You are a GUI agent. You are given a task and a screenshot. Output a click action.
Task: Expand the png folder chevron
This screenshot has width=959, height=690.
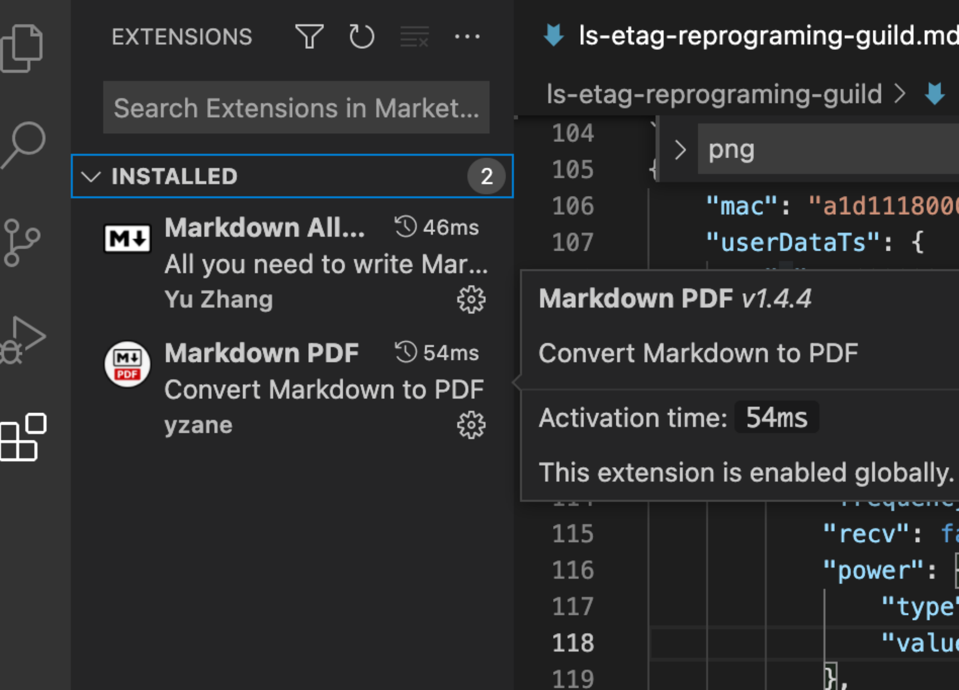[x=680, y=150]
